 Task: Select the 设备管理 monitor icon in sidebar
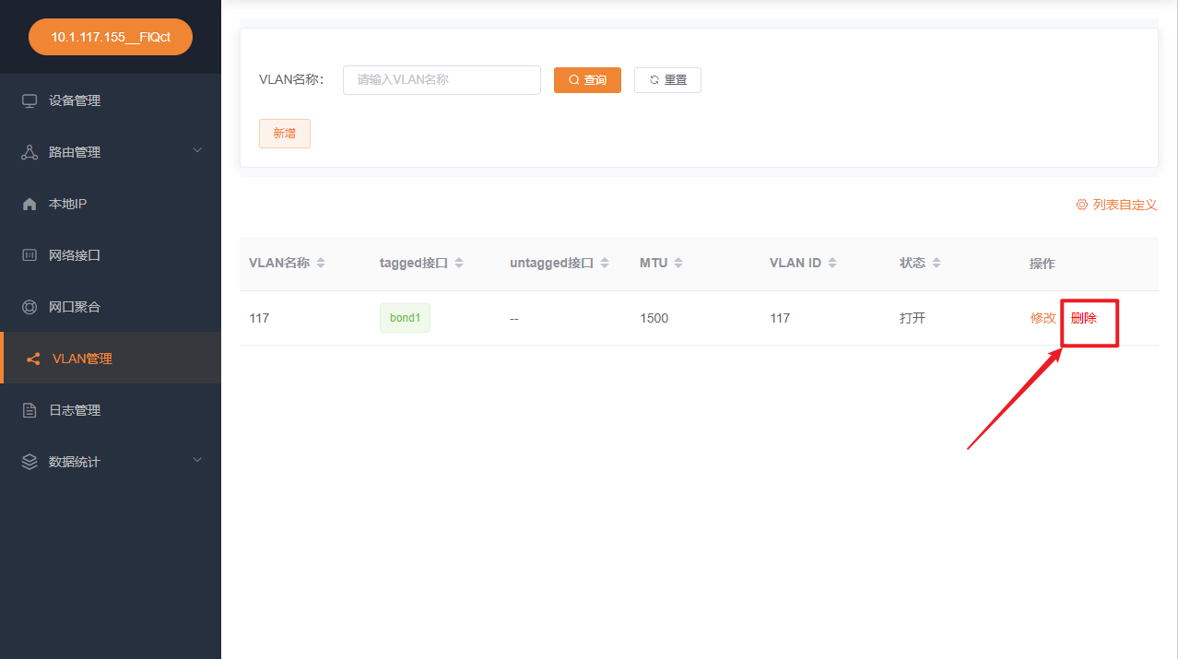[29, 100]
